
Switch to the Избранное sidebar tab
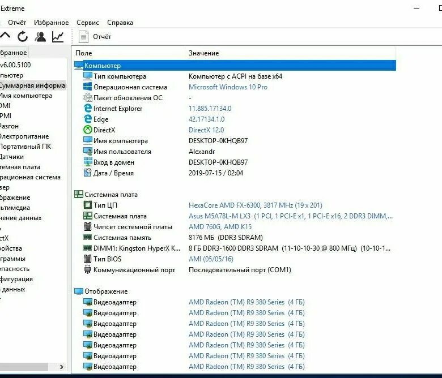tap(14, 53)
